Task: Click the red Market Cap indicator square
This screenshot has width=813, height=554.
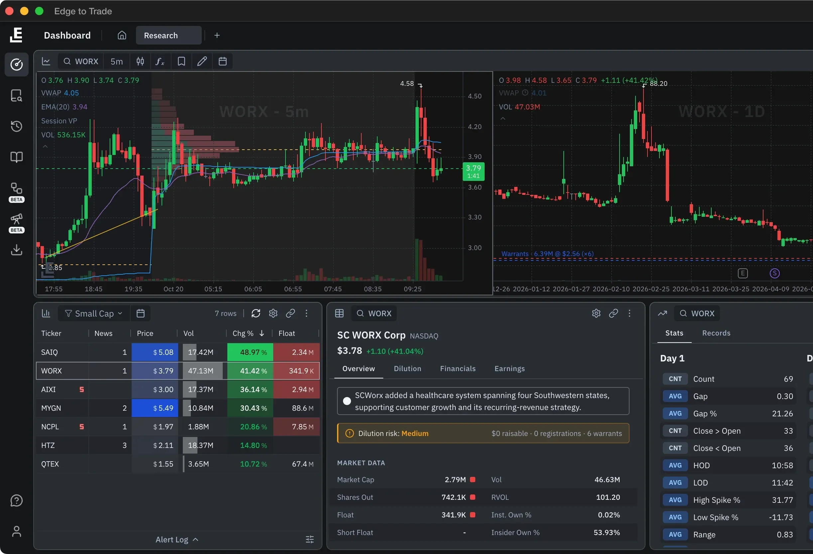Action: coord(473,480)
